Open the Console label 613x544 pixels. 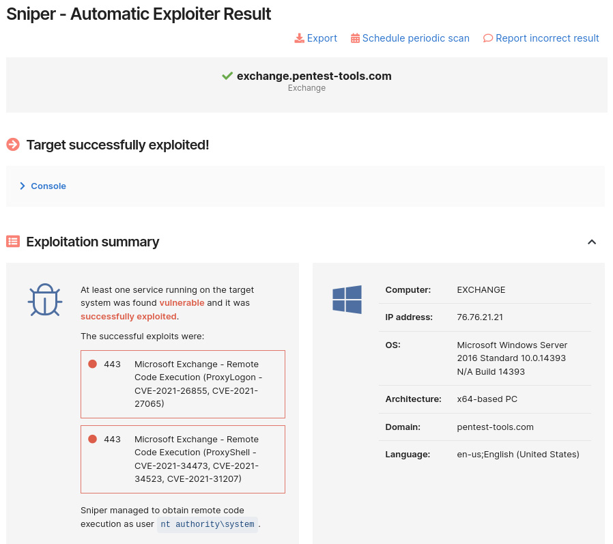[48, 186]
